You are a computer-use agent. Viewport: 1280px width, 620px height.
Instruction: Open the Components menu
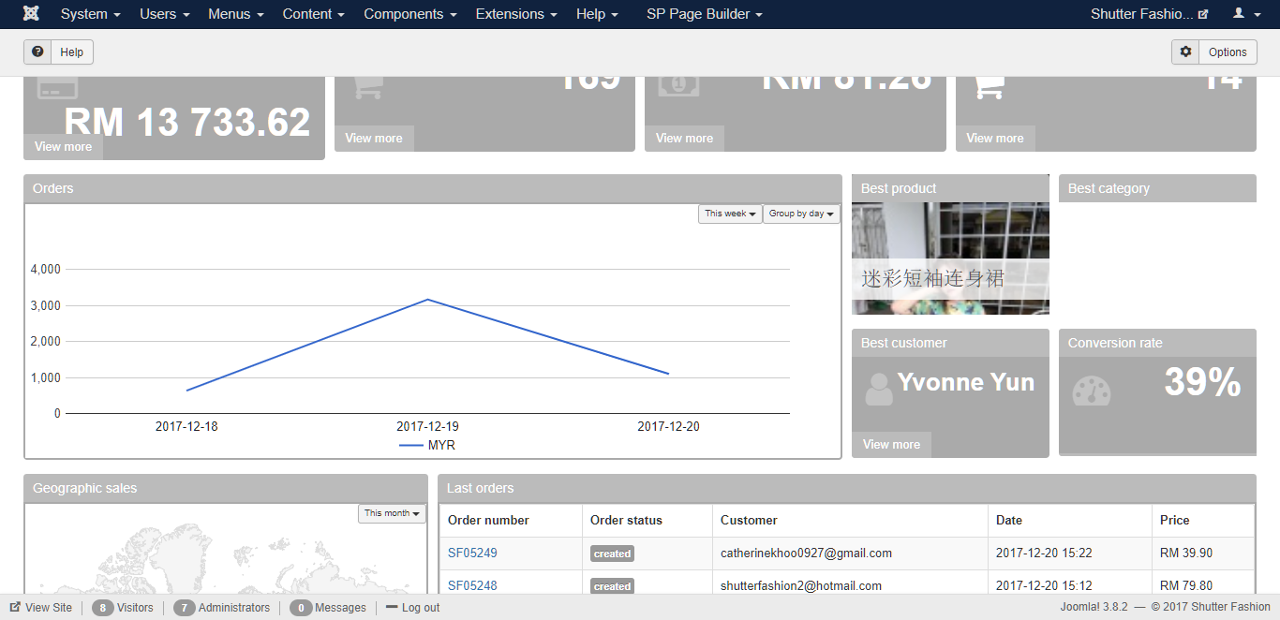coord(410,14)
